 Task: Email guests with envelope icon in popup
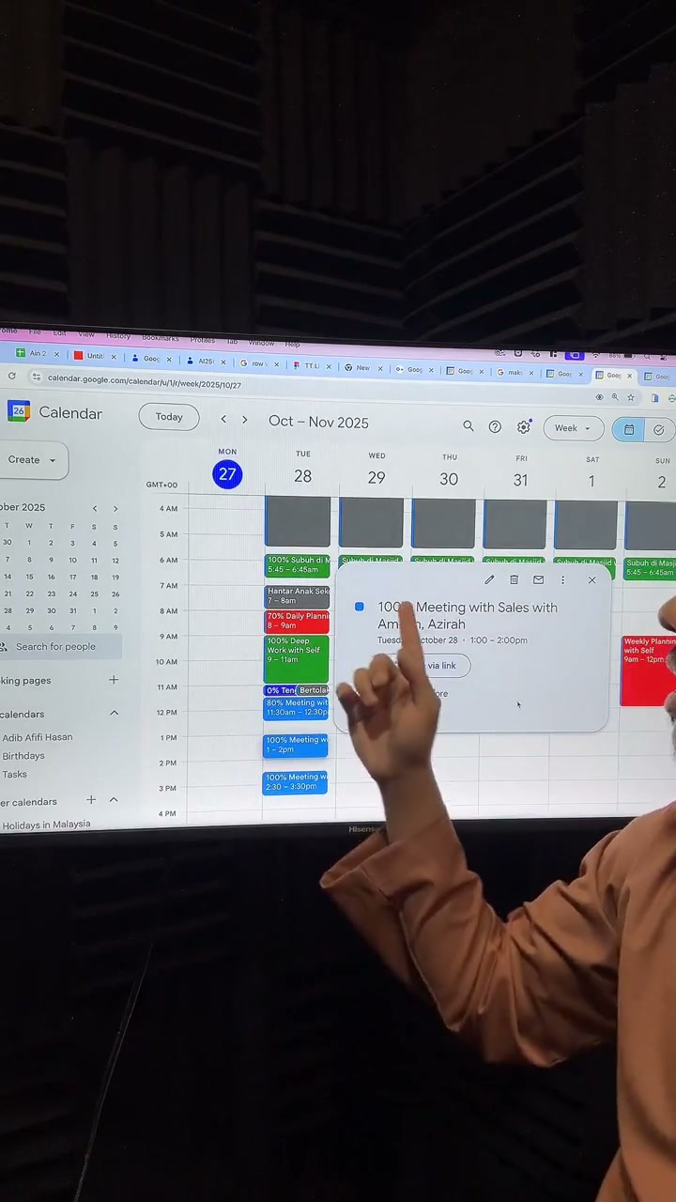pos(538,579)
